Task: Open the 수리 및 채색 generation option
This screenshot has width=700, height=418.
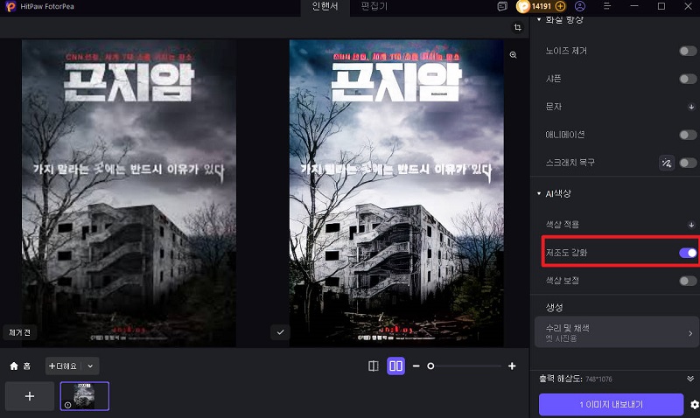Action: click(617, 332)
